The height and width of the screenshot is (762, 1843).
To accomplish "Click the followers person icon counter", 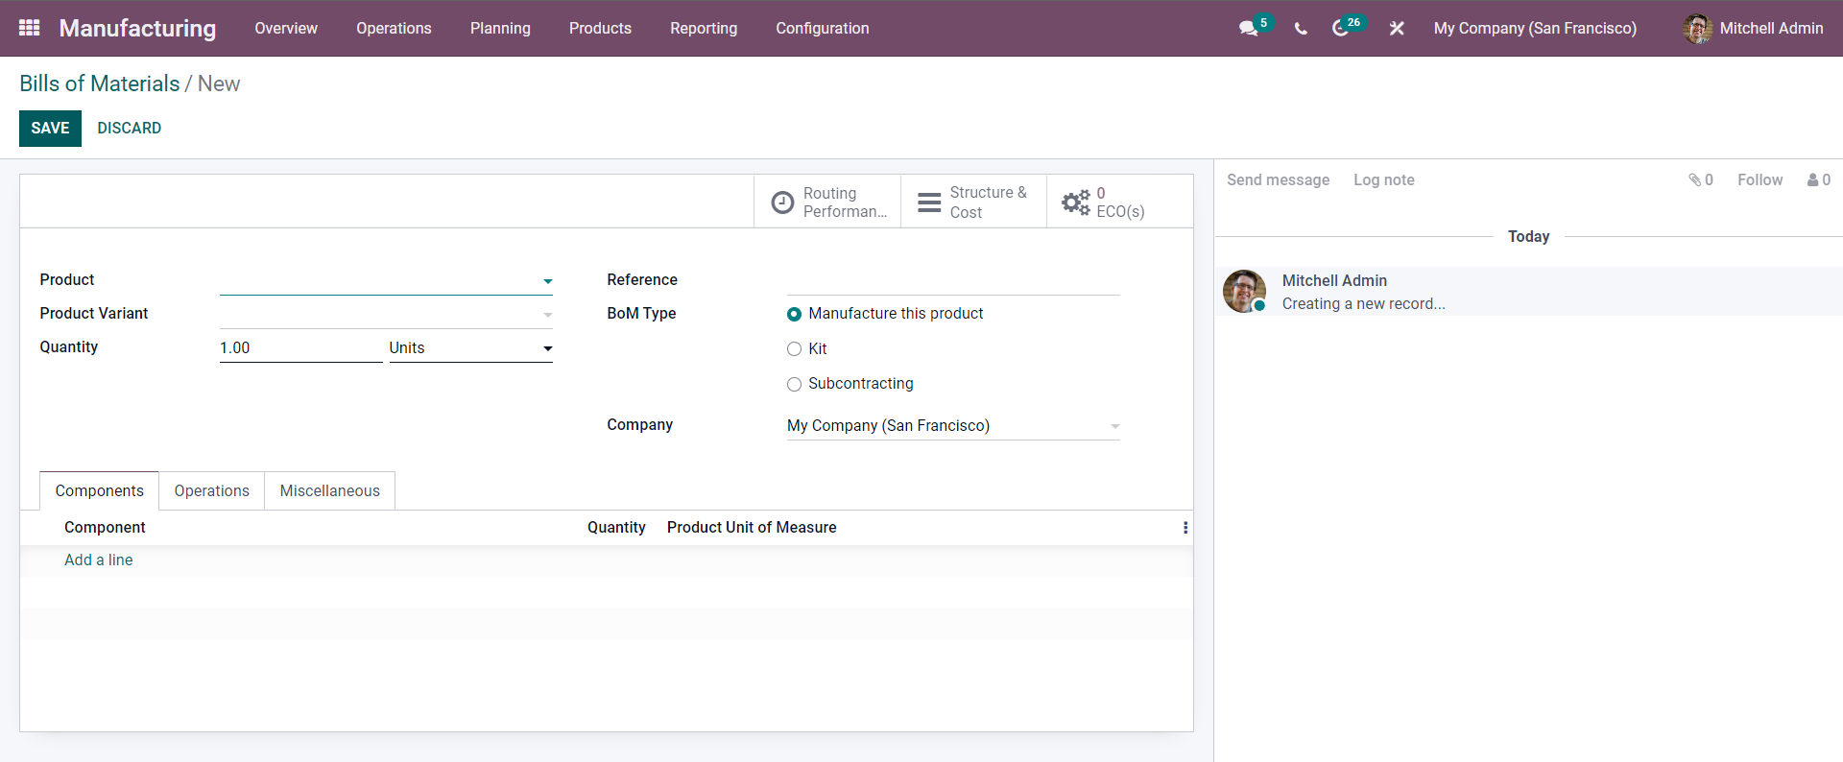I will pos(1819,179).
